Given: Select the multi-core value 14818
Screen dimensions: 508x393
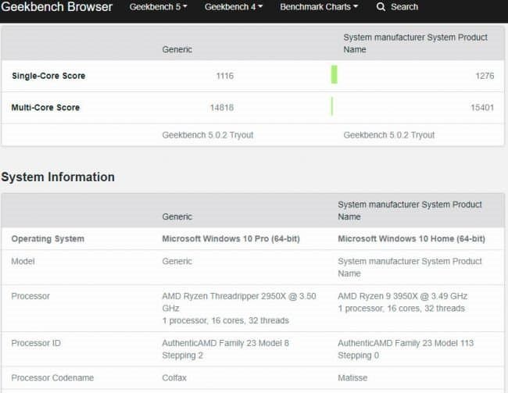Looking at the screenshot, I should (x=222, y=108).
